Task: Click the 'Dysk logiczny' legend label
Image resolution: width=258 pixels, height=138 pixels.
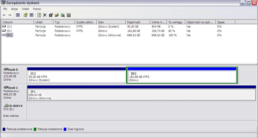Action: click(x=76, y=129)
